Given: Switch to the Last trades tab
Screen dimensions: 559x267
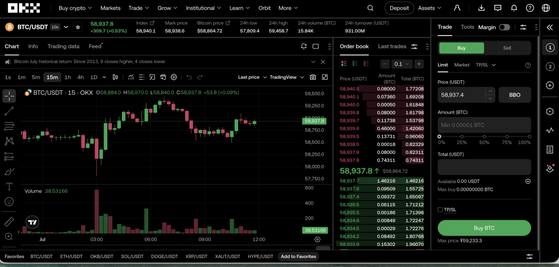Looking at the screenshot, I should pyautogui.click(x=392, y=46).
